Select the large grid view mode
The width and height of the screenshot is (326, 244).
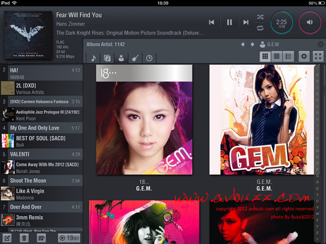pos(266,56)
